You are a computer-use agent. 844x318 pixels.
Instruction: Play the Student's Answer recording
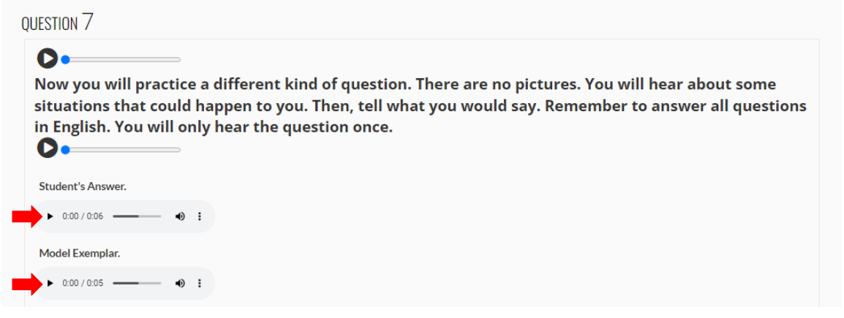click(50, 216)
